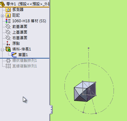Collapse the feature tree panel via side arrows
The image size is (127, 121).
(x=51, y=109)
